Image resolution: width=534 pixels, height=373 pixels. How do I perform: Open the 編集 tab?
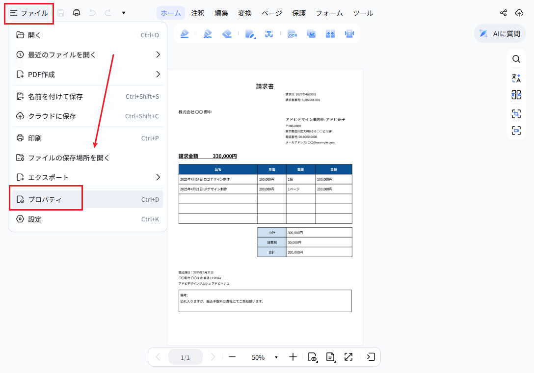coord(221,13)
